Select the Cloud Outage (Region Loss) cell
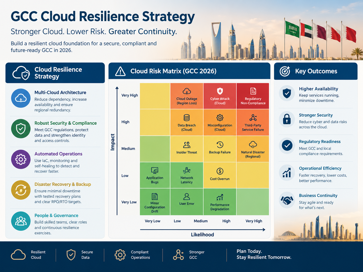The image size is (363, 272). (x=187, y=96)
